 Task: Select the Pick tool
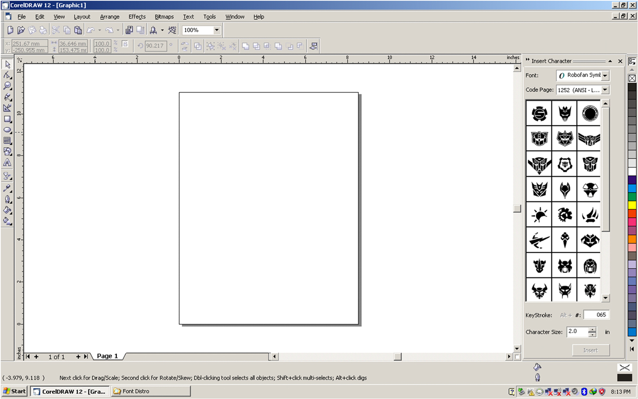pyautogui.click(x=7, y=64)
